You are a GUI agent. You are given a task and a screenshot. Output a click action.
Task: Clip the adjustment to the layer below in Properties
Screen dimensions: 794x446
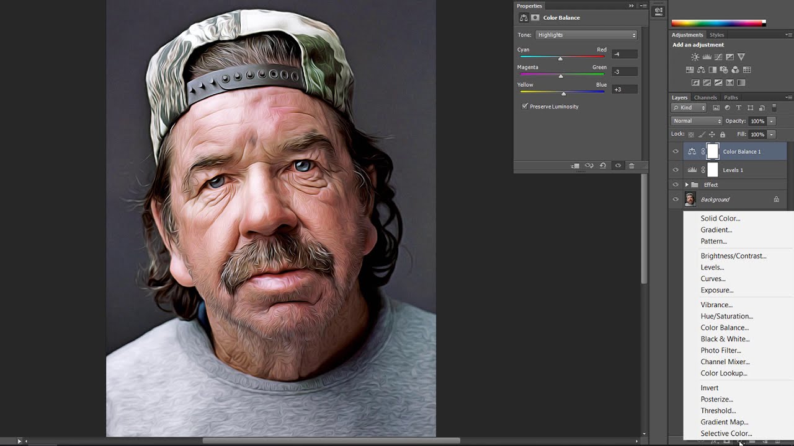tap(575, 166)
